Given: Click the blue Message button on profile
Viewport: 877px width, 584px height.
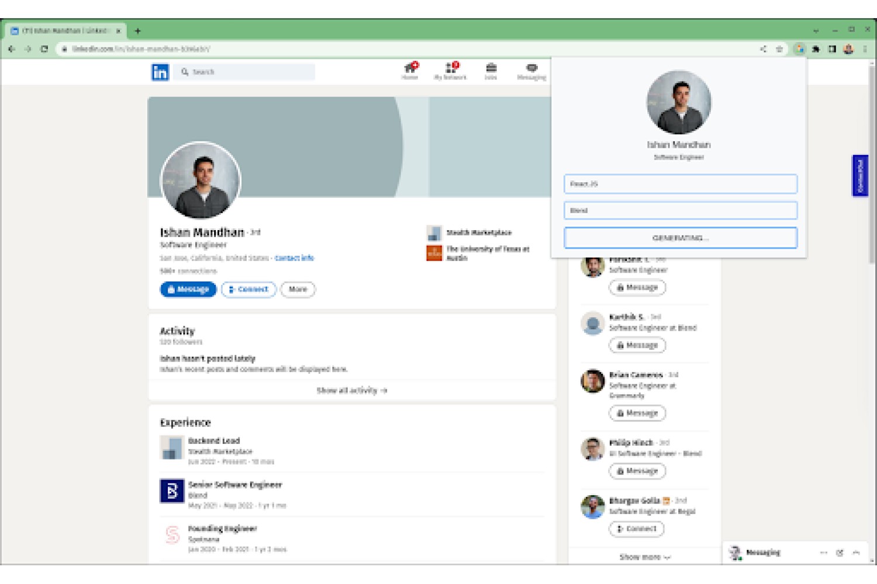Looking at the screenshot, I should (188, 290).
